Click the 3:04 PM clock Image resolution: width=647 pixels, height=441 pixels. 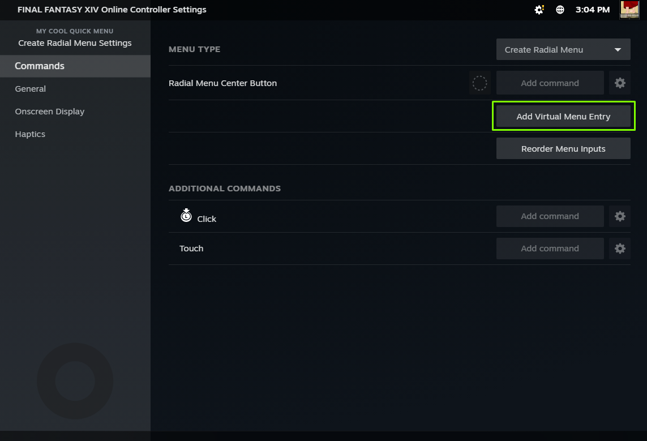pyautogui.click(x=592, y=10)
